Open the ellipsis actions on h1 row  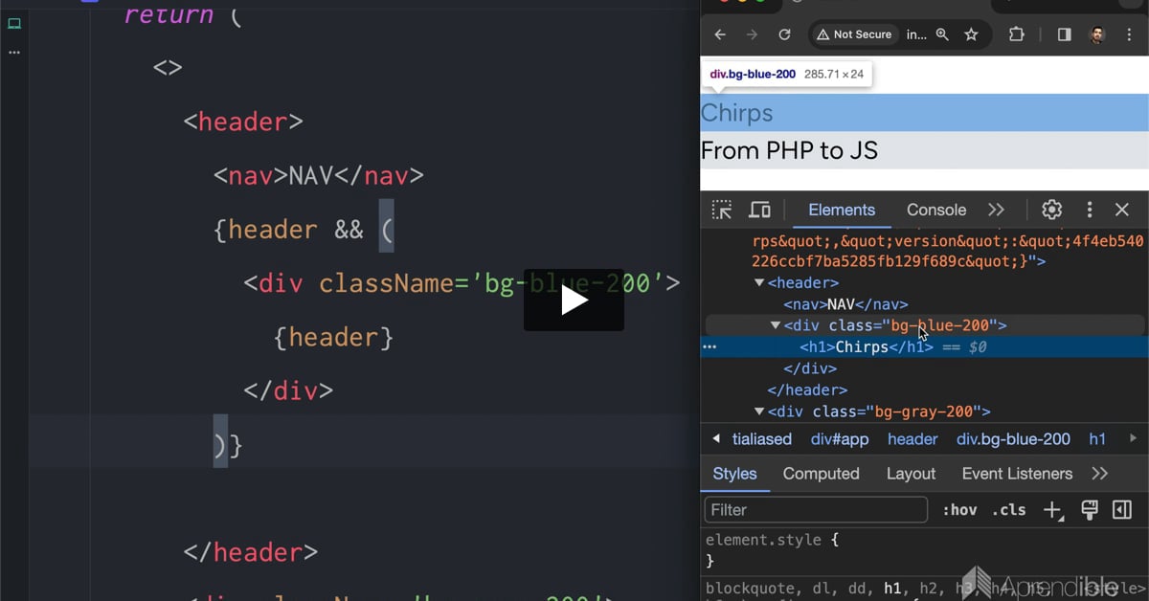point(710,346)
